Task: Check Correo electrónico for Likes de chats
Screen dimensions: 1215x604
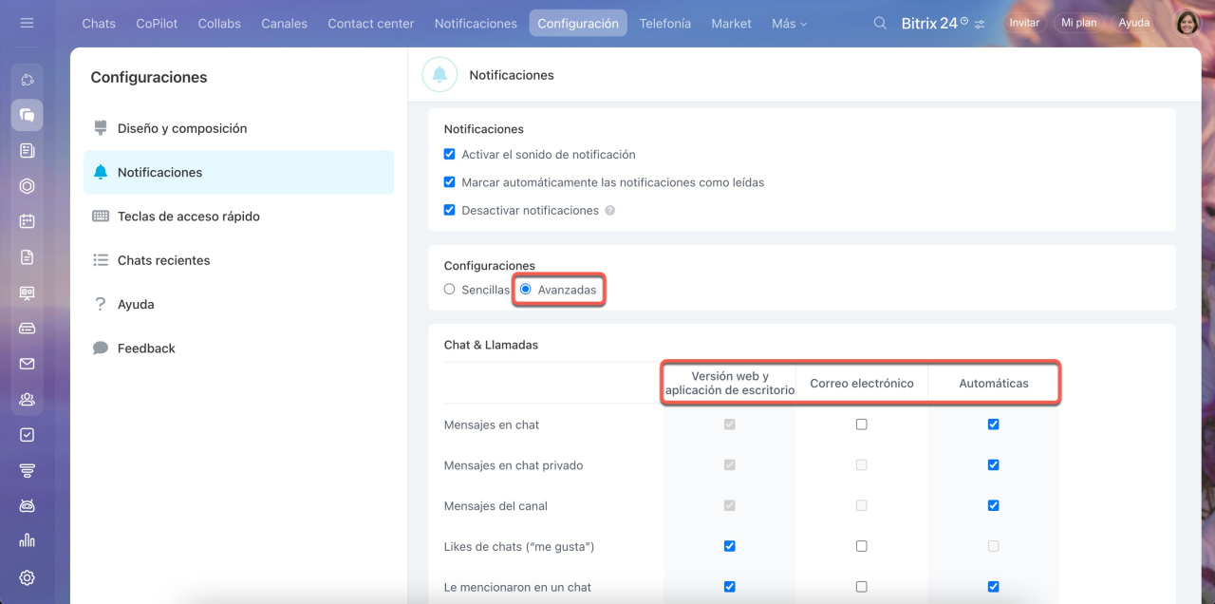Action: click(x=862, y=546)
